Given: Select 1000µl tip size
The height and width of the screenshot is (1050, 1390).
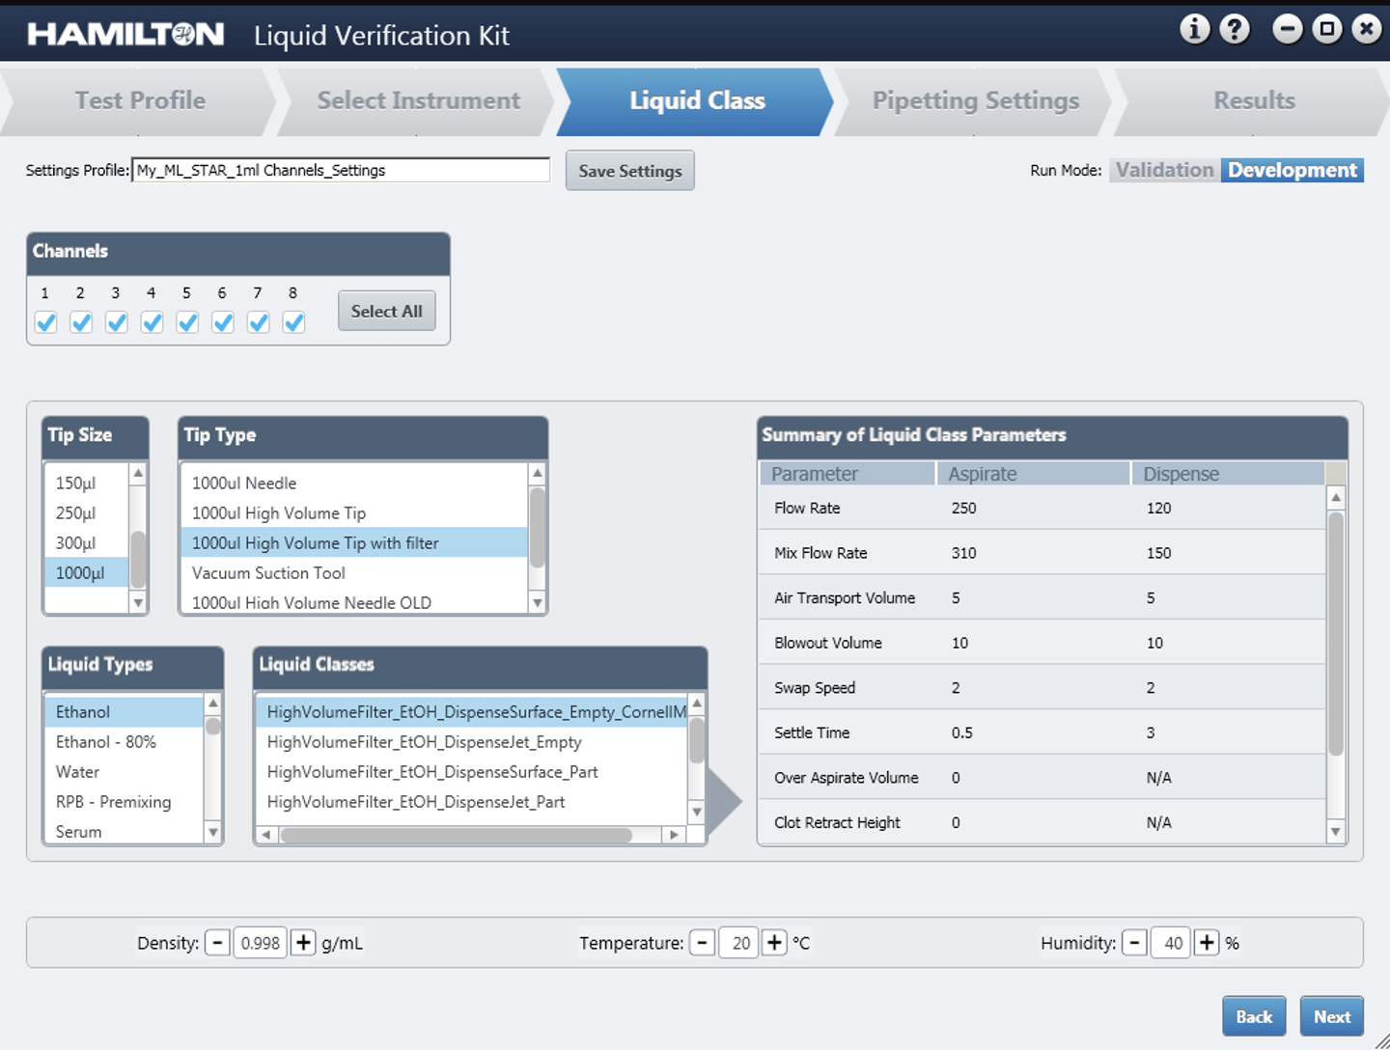Looking at the screenshot, I should point(86,572).
